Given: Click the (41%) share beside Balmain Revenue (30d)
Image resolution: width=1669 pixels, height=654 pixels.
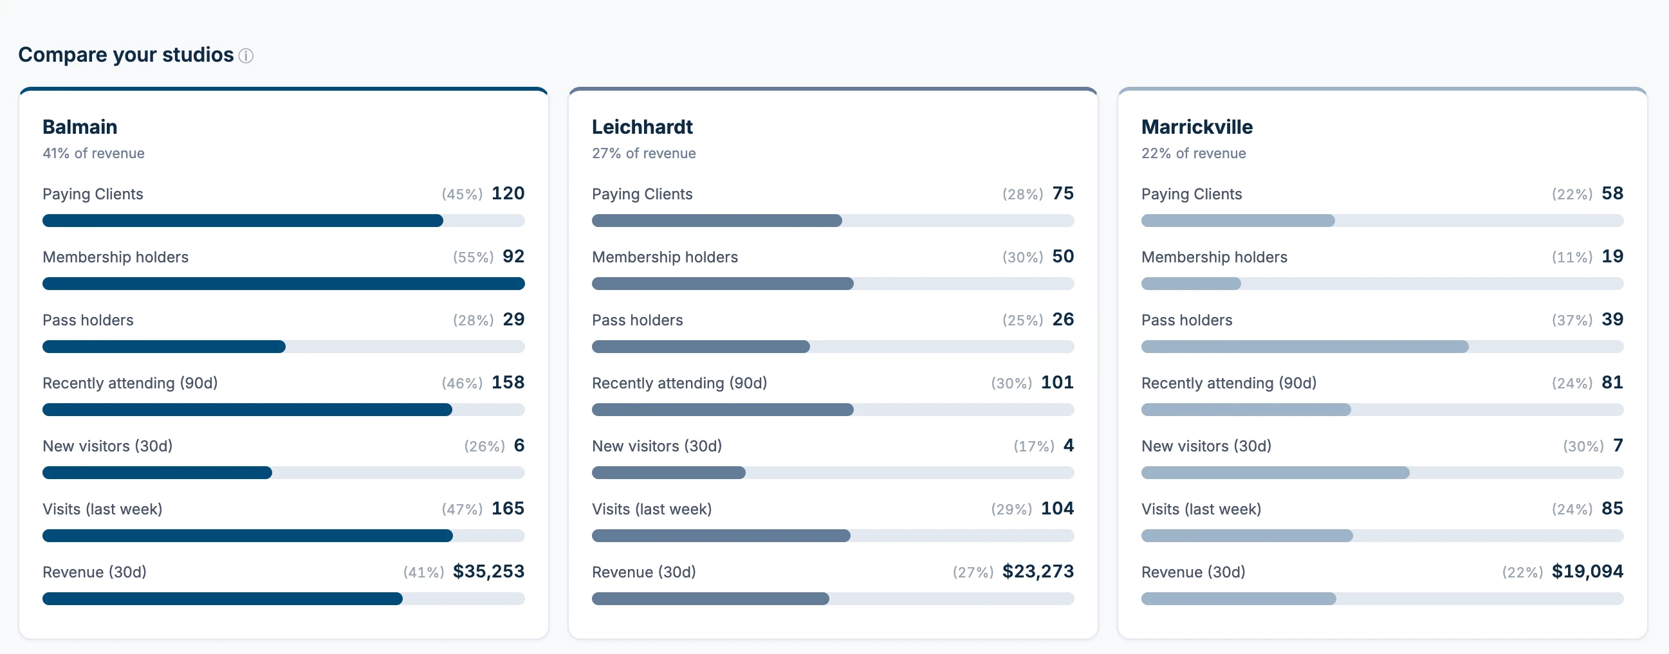Looking at the screenshot, I should point(424,572).
